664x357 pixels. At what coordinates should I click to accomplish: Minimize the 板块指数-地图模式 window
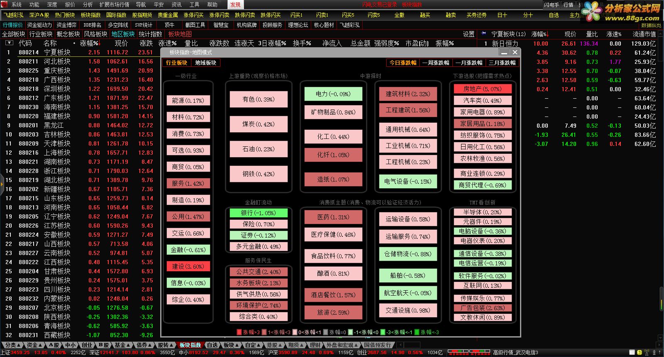pyautogui.click(x=504, y=52)
